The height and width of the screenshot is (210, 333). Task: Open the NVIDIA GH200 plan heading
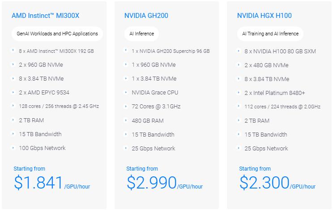(x=146, y=16)
